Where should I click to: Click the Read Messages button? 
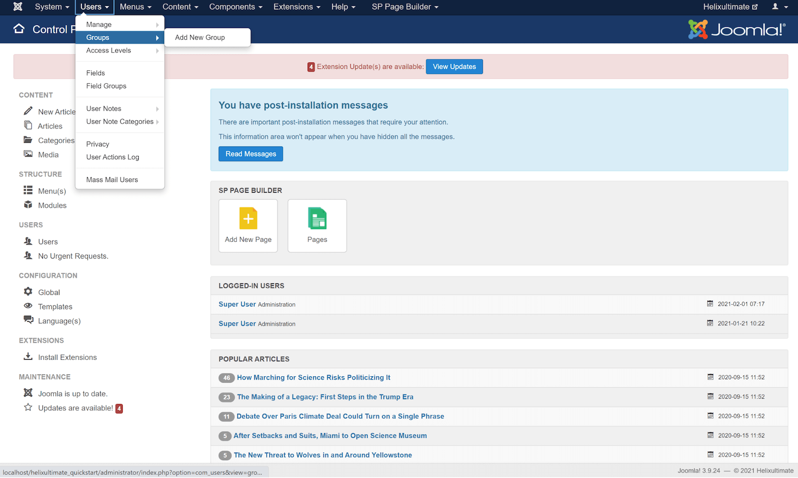[250, 154]
